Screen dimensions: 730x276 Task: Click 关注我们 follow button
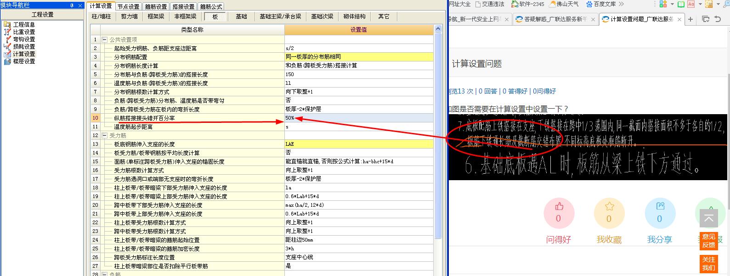coord(708,264)
